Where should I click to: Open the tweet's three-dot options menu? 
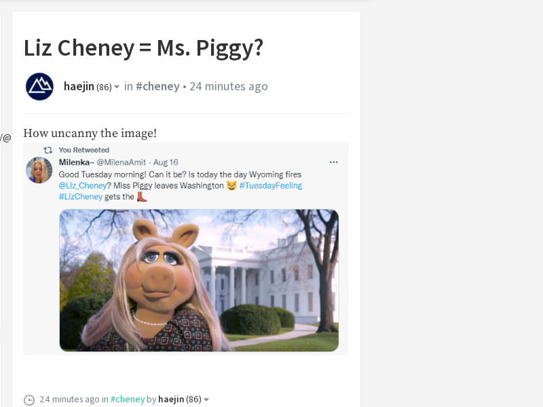333,162
